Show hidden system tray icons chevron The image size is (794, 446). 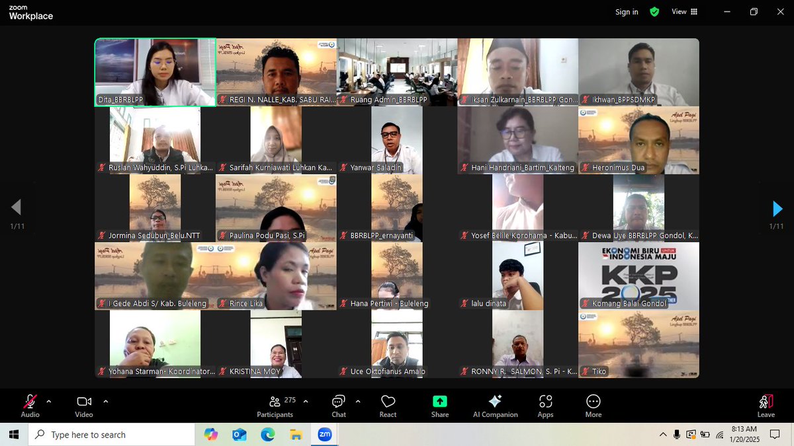(x=663, y=434)
